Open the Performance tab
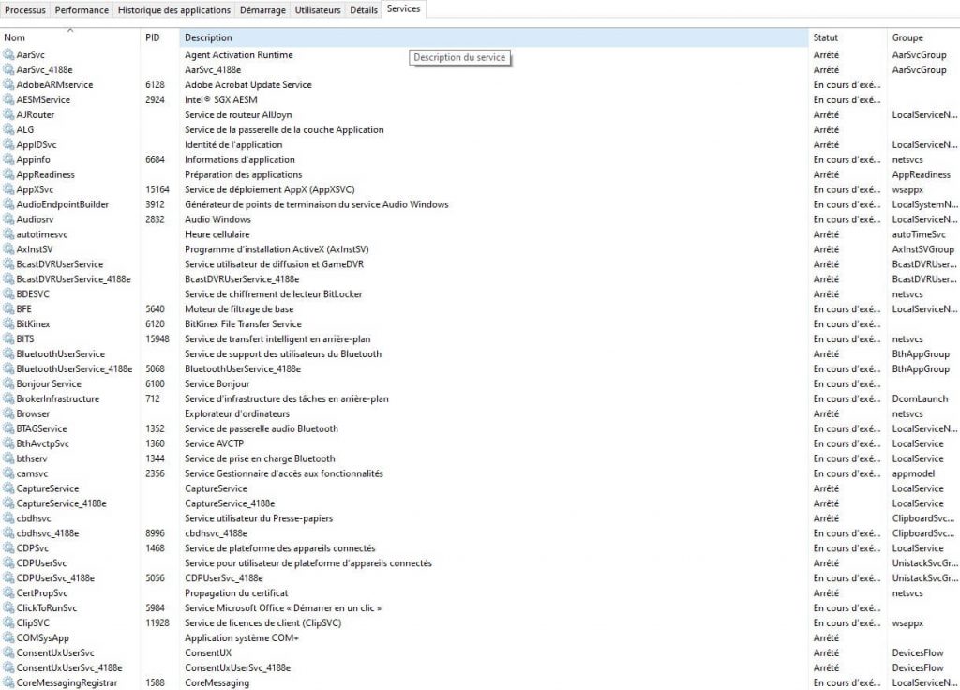 (82, 10)
